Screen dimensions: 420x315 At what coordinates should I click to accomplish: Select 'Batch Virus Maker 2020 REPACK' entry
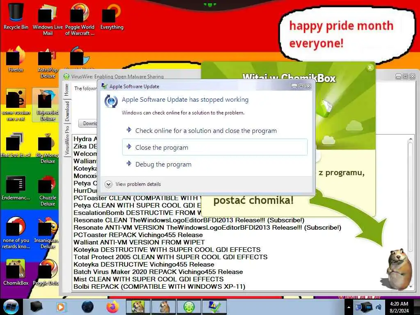(158, 272)
